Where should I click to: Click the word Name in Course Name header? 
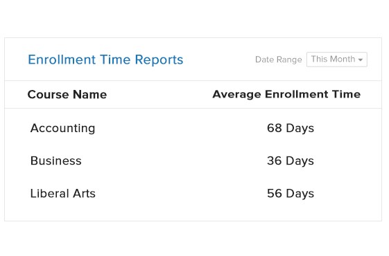90,94
